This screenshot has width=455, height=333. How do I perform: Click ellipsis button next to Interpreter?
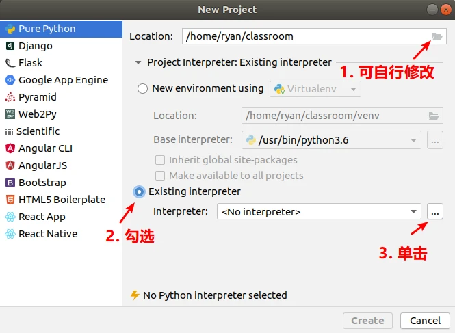[435, 212]
